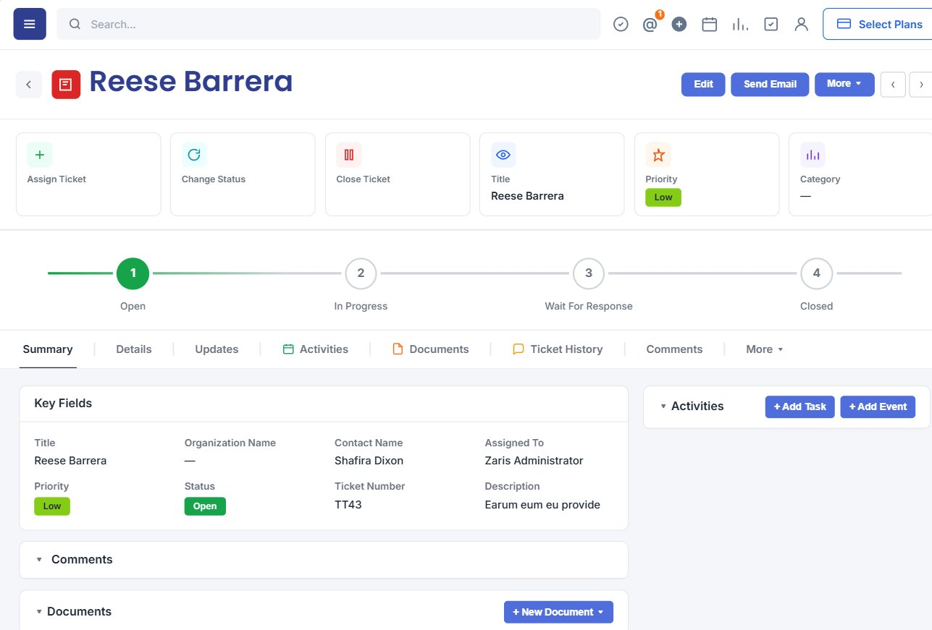Click the user profile icon
The width and height of the screenshot is (932, 630).
click(x=801, y=24)
